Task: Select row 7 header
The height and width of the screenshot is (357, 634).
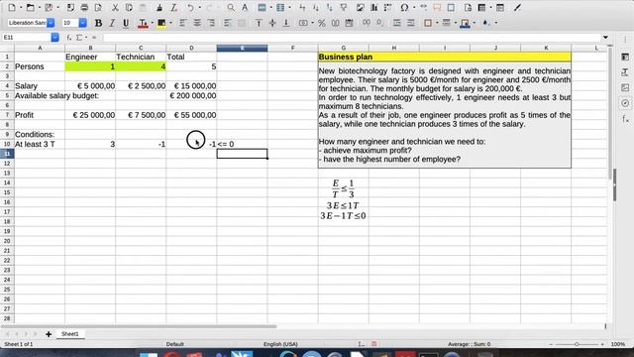Action: (7, 115)
